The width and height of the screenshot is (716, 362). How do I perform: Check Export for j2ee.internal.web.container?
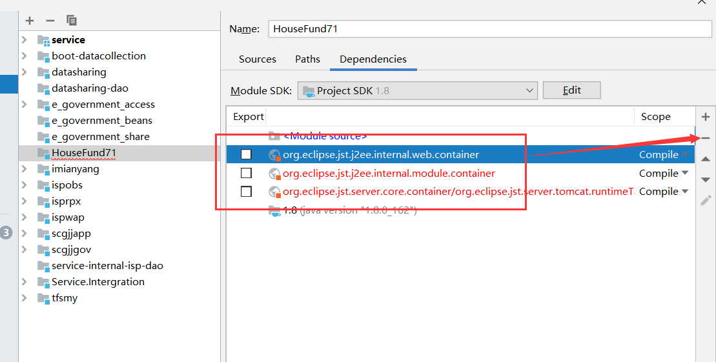[x=246, y=154]
